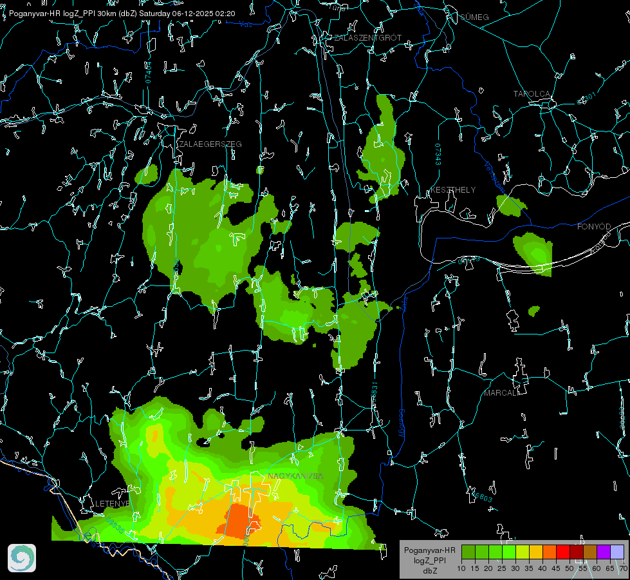Click the MARCALI town label
Viewport: 630px width, 580px height.
500,393
